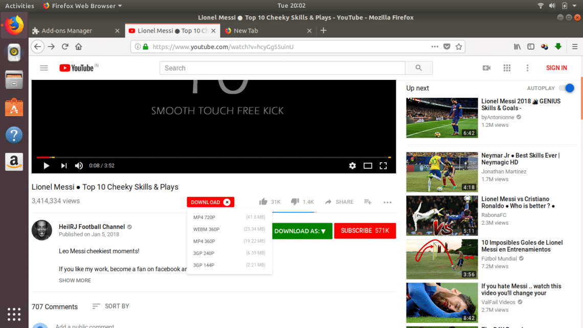Reload the current page
The image size is (583, 328).
coord(65,47)
